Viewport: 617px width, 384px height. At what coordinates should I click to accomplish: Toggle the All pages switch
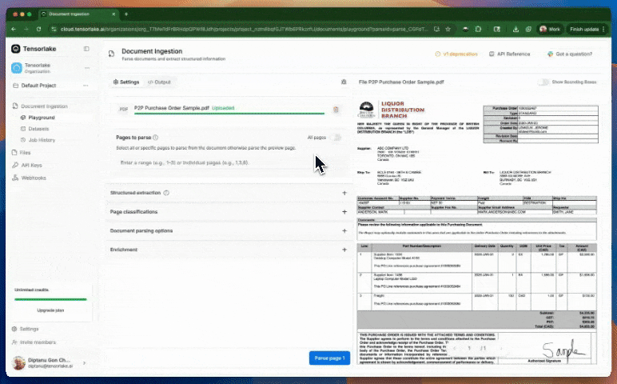[336, 138]
